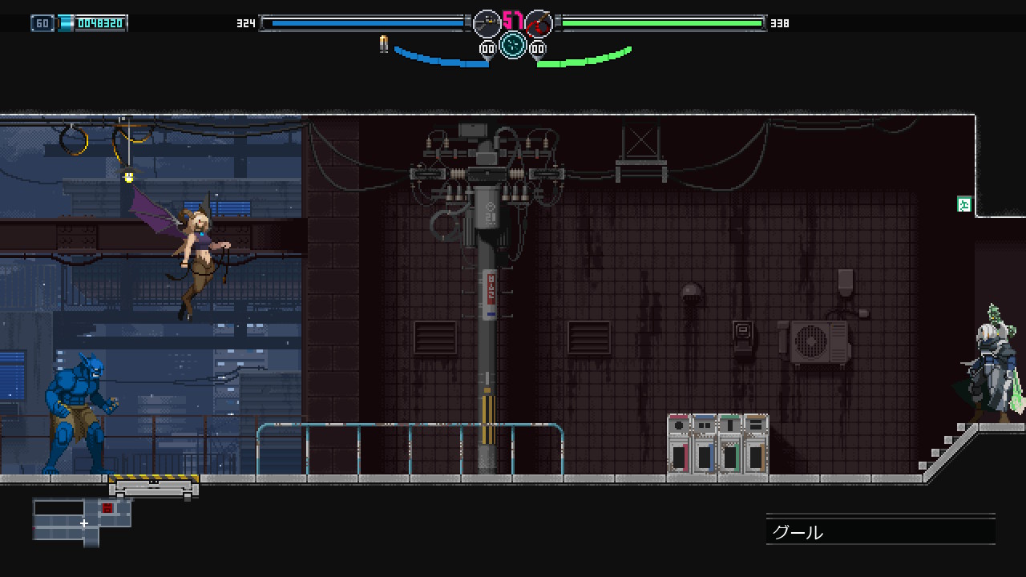Click the blue curved gauge arc
The image size is (1026, 577).
click(x=439, y=59)
